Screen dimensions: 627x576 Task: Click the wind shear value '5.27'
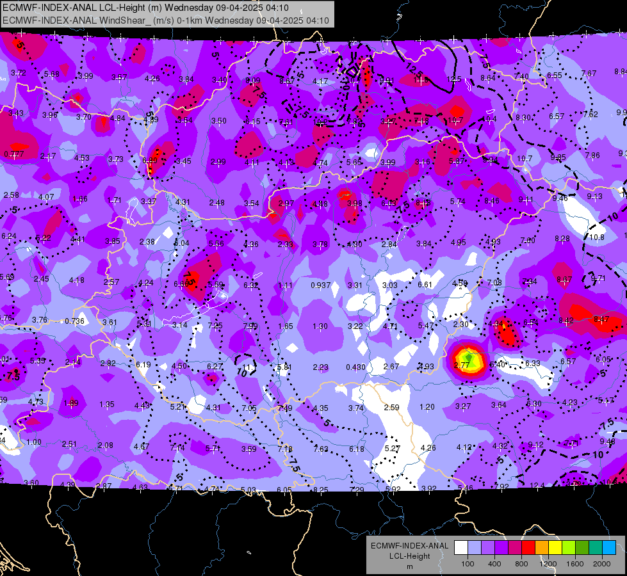[392, 449]
